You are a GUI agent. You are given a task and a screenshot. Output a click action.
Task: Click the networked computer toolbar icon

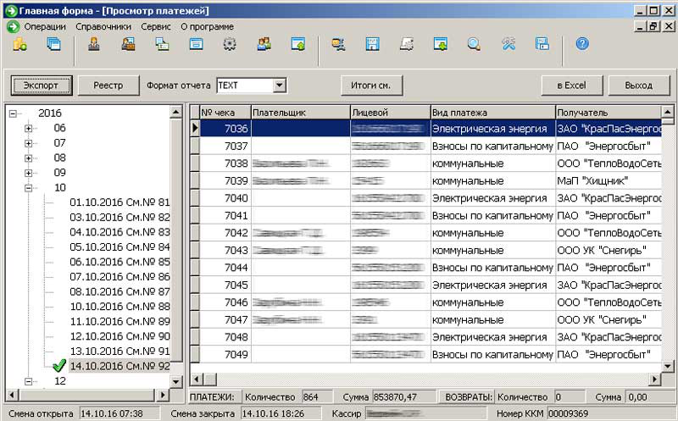pos(338,45)
